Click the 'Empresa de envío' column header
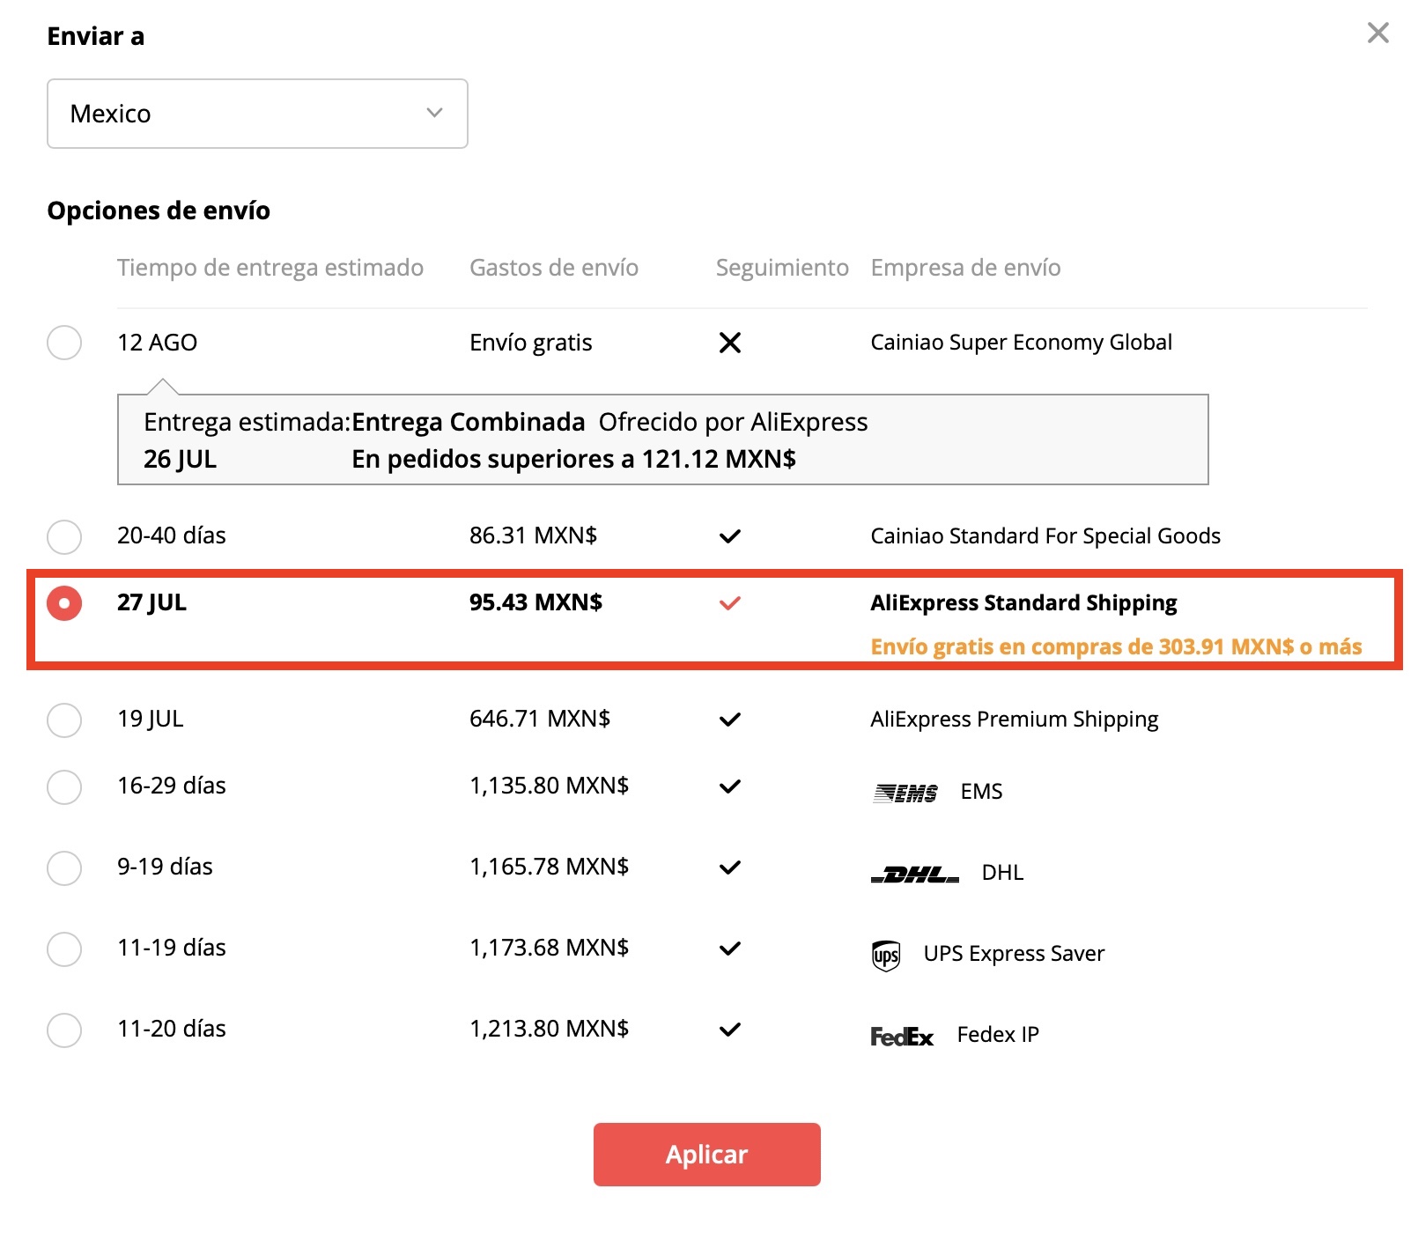1418x1233 pixels. pyautogui.click(x=966, y=268)
